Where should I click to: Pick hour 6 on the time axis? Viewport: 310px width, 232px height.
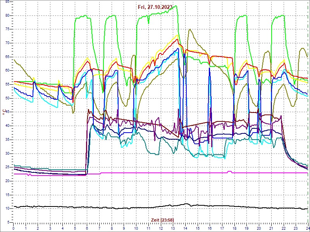[87, 228]
